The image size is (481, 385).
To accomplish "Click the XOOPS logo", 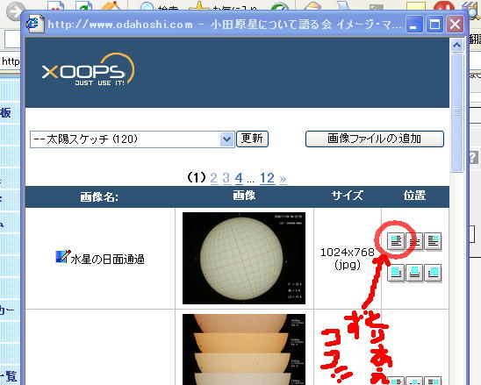I will coord(89,69).
